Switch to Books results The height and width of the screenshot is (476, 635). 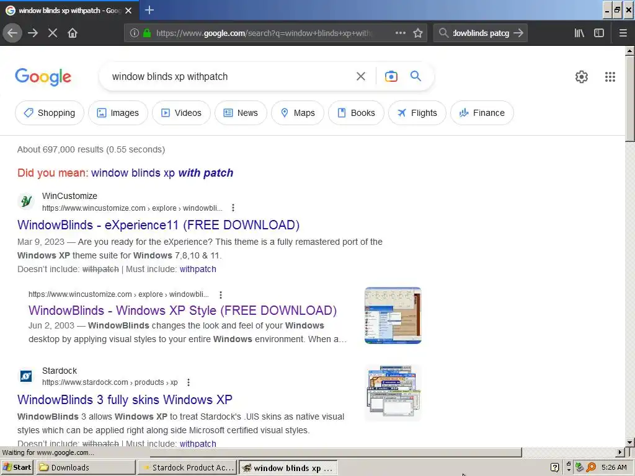click(x=357, y=113)
